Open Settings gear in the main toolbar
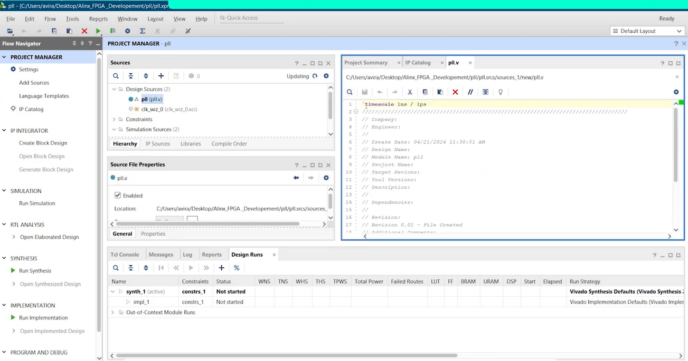Image resolution: width=688 pixels, height=361 pixels. click(x=127, y=31)
